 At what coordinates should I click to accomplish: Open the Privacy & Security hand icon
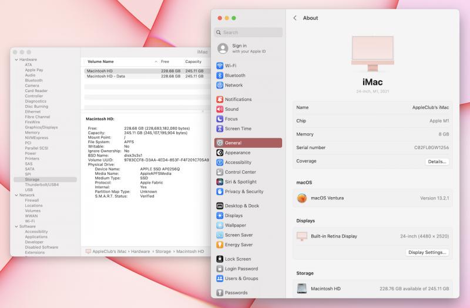tap(220, 192)
